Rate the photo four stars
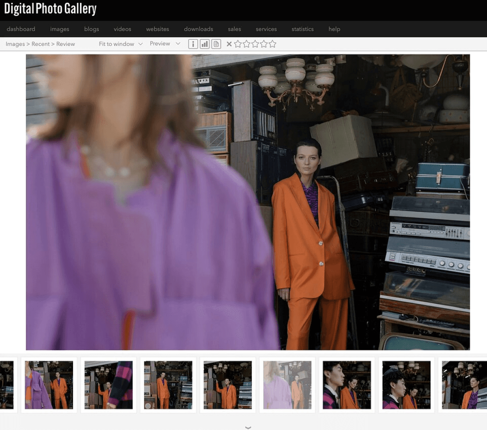Viewport: 487px width, 430px height. (264, 44)
